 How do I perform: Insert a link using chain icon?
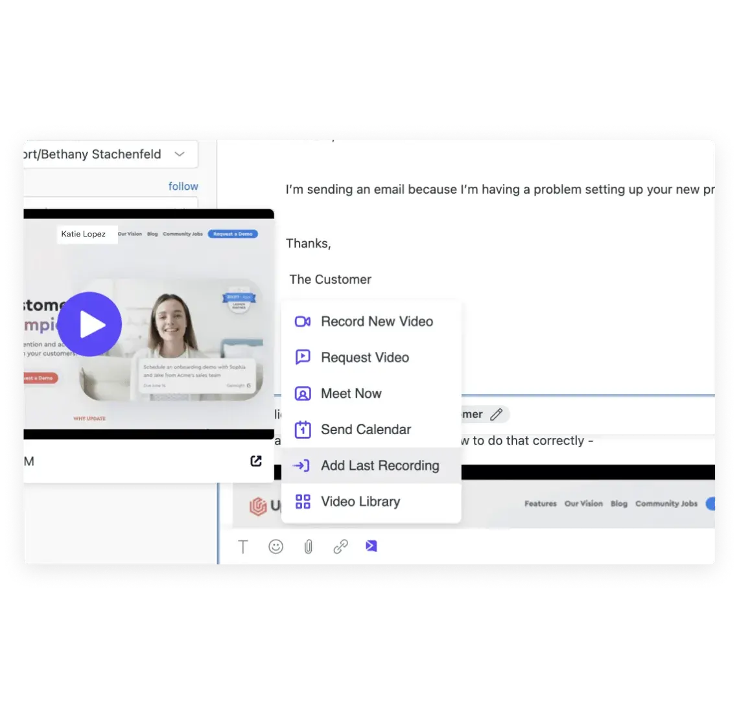pyautogui.click(x=340, y=547)
